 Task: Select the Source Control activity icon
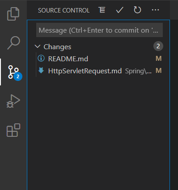[13, 72]
